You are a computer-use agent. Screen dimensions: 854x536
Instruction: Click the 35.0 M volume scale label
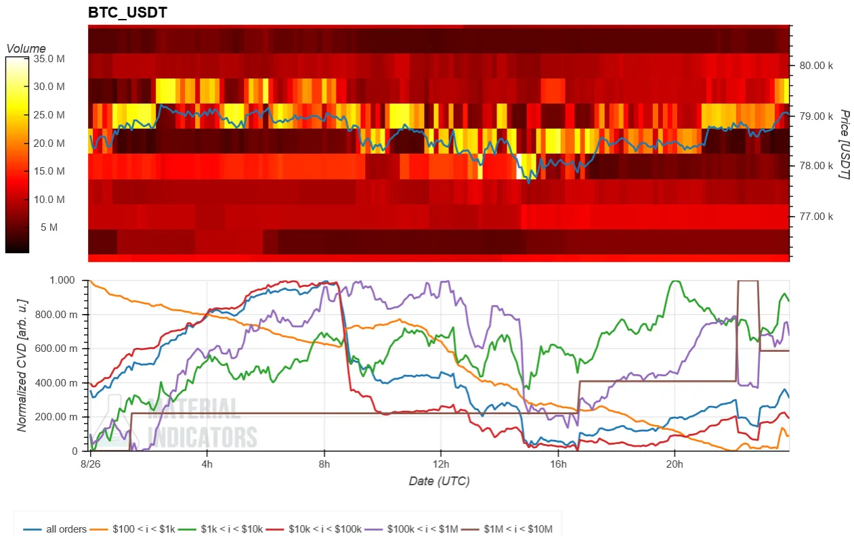(49, 58)
